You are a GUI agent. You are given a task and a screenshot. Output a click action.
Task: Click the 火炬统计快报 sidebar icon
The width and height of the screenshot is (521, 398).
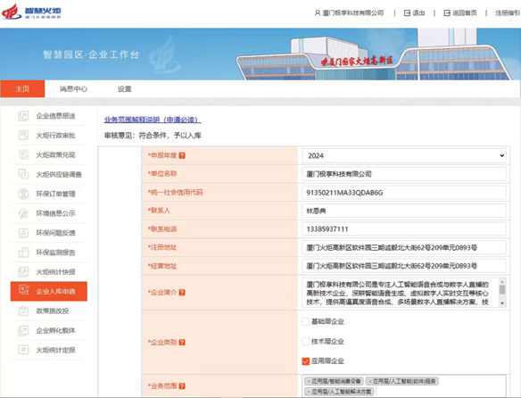click(x=23, y=272)
